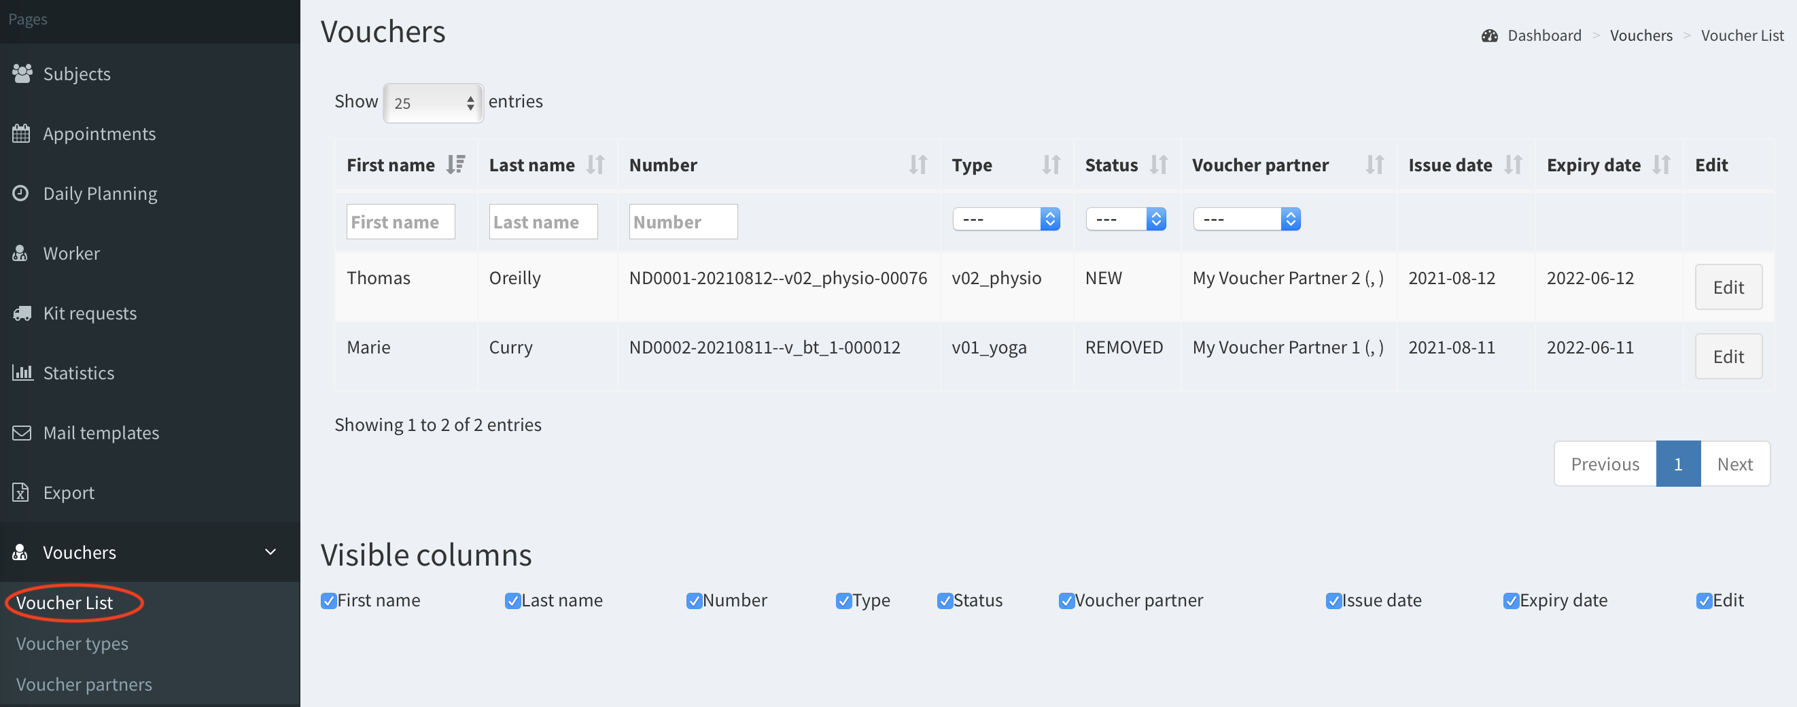
Task: Disable the Expiry date column checkbox
Action: (1510, 600)
